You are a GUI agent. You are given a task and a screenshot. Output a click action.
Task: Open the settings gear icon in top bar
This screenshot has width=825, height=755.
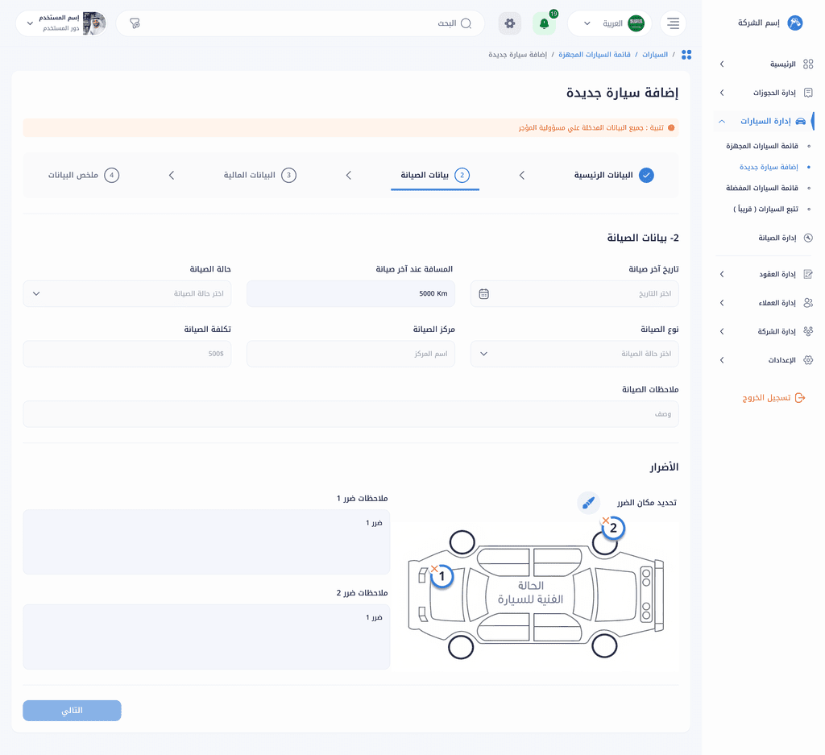(509, 23)
